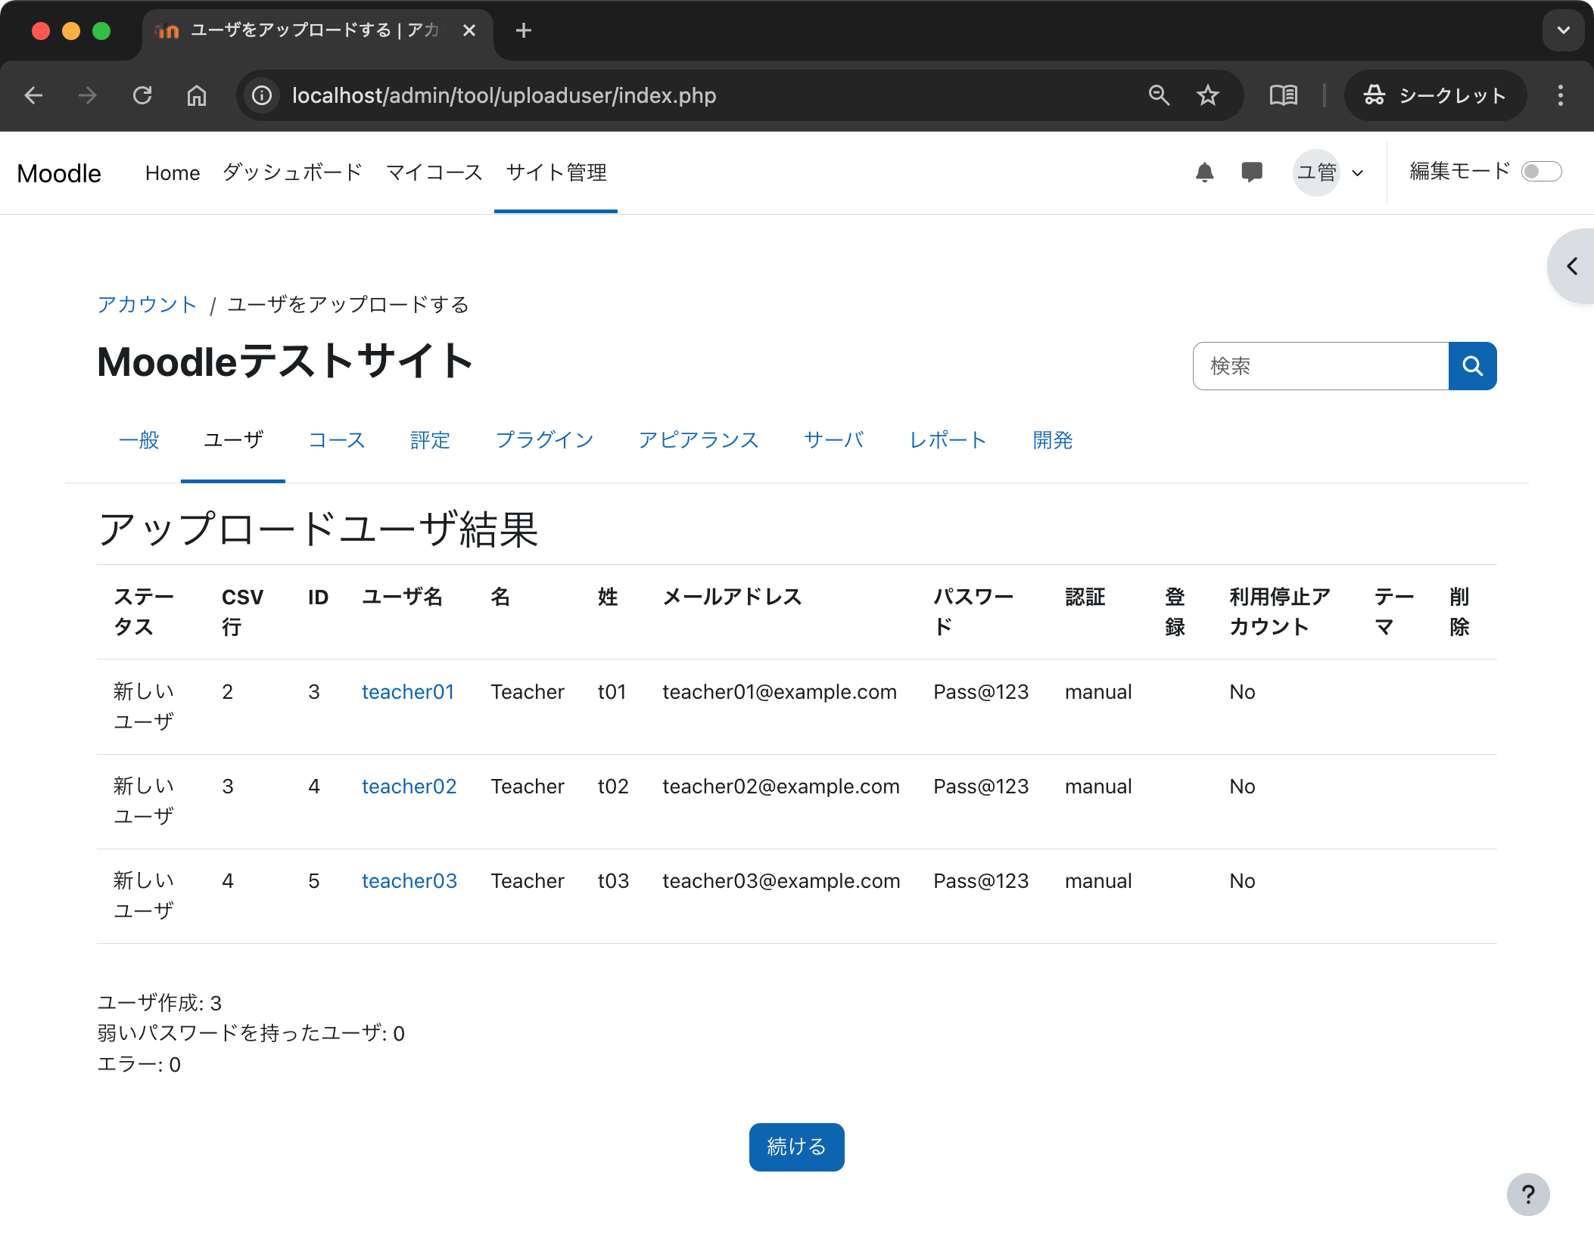1594x1260 pixels.
Task: Expand the right side drawer chevron
Action: coord(1571,266)
